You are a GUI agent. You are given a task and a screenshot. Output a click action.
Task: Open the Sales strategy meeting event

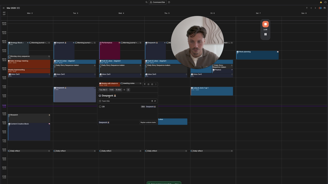coord(29,64)
